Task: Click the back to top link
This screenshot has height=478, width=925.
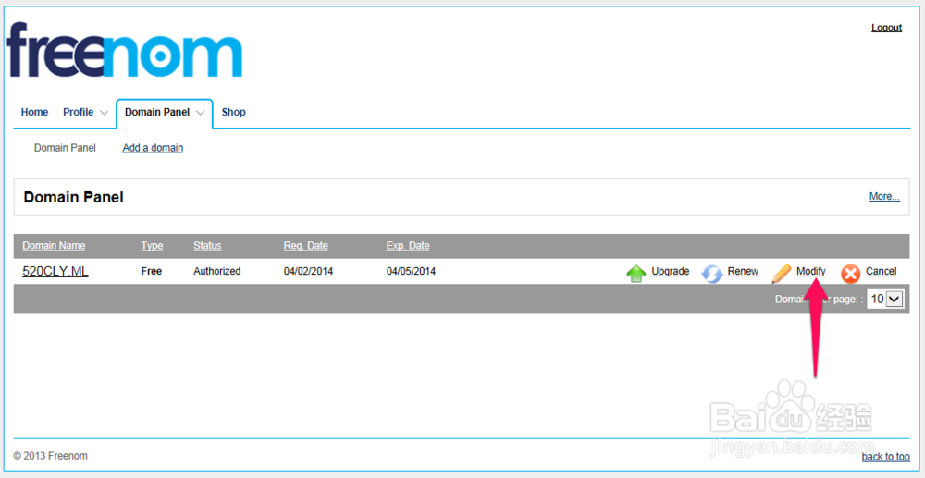Action: [x=885, y=457]
